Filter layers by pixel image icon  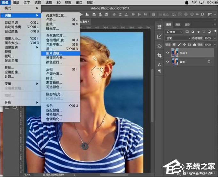187,32
